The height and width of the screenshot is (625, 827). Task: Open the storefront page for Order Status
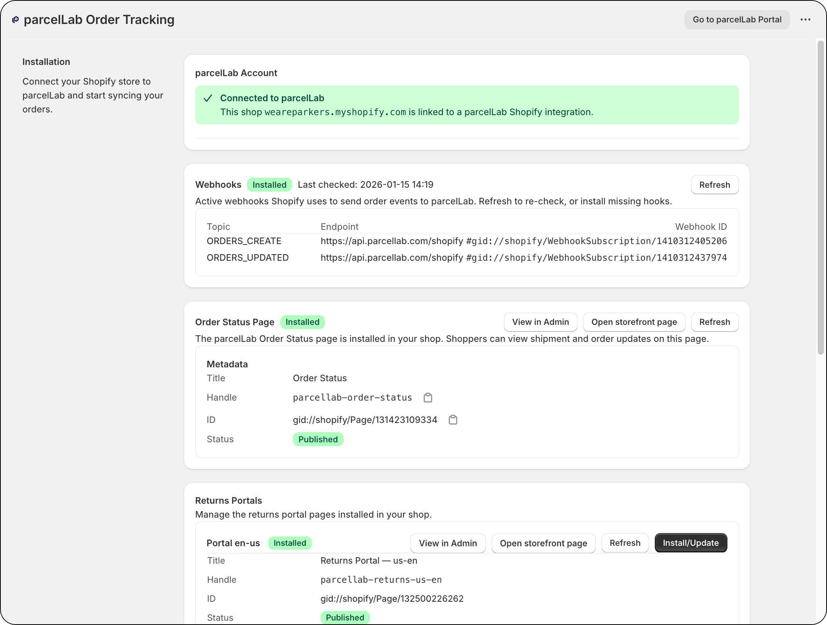point(634,322)
